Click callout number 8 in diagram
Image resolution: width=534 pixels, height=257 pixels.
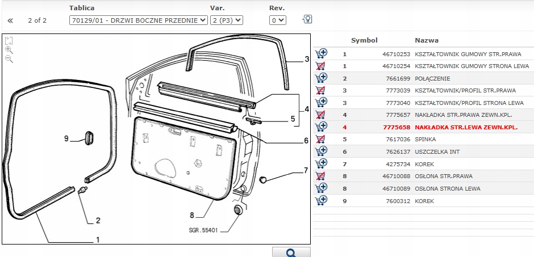click(192, 215)
